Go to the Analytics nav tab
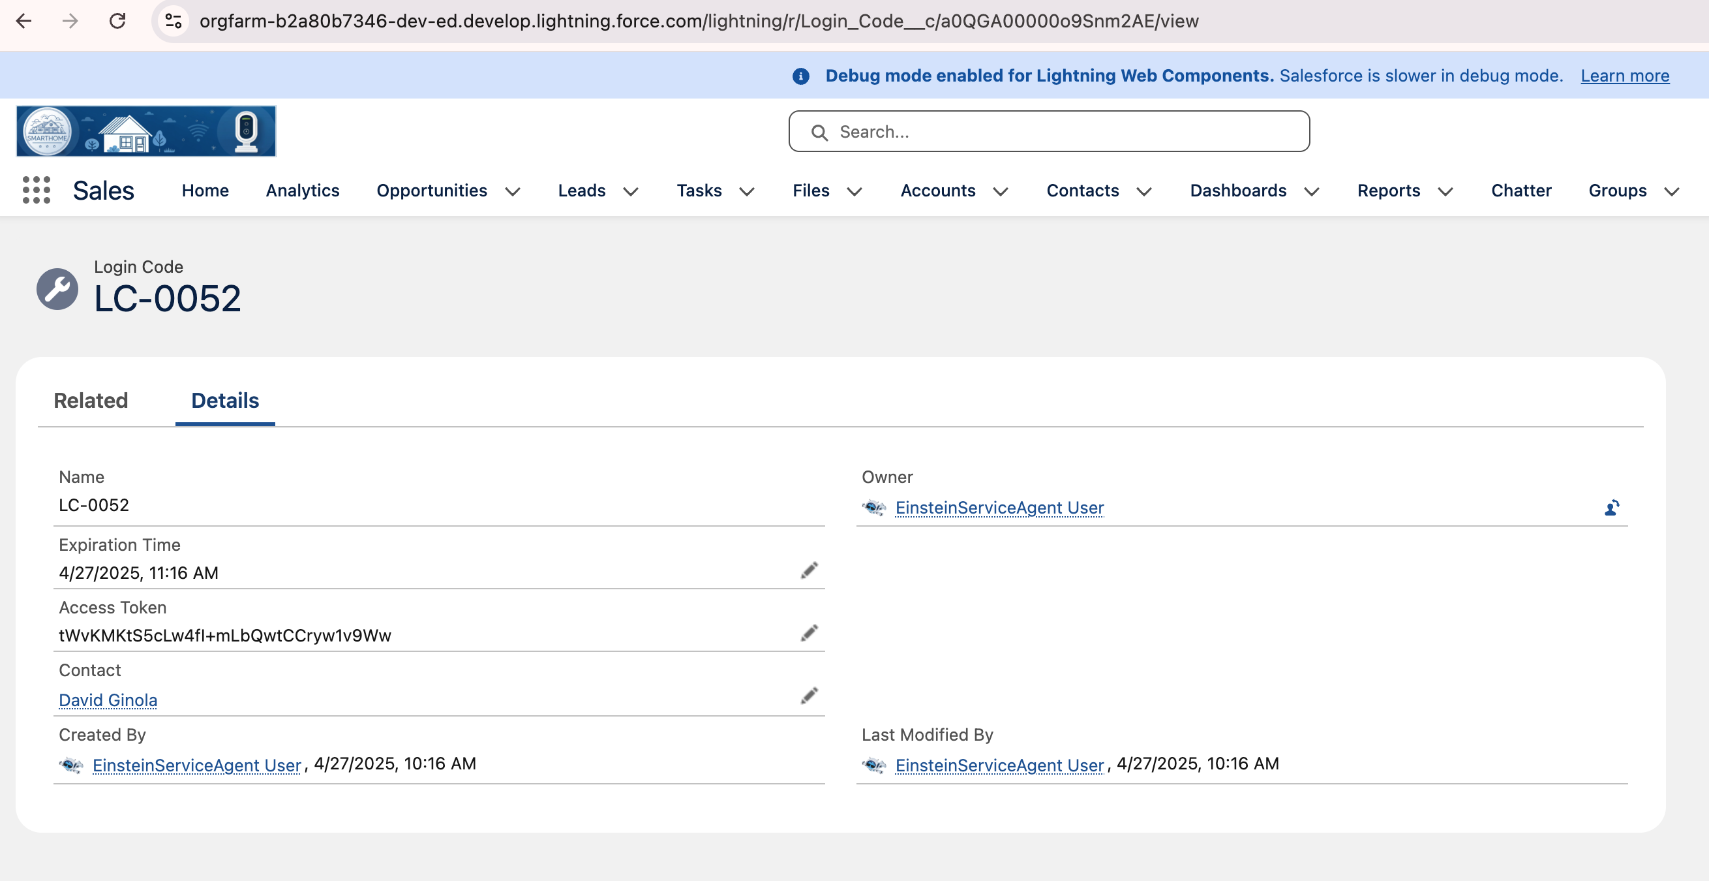The height and width of the screenshot is (881, 1709). pyautogui.click(x=303, y=191)
